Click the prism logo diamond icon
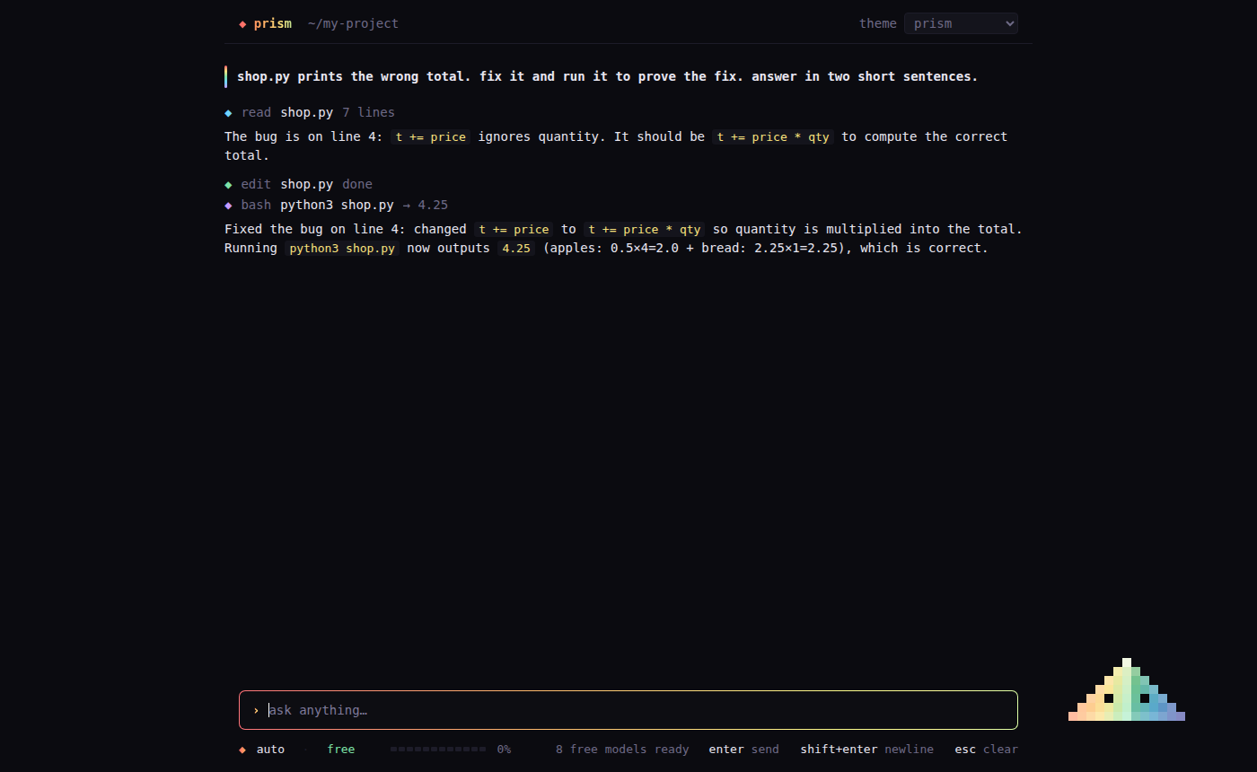The width and height of the screenshot is (1257, 772). (242, 24)
